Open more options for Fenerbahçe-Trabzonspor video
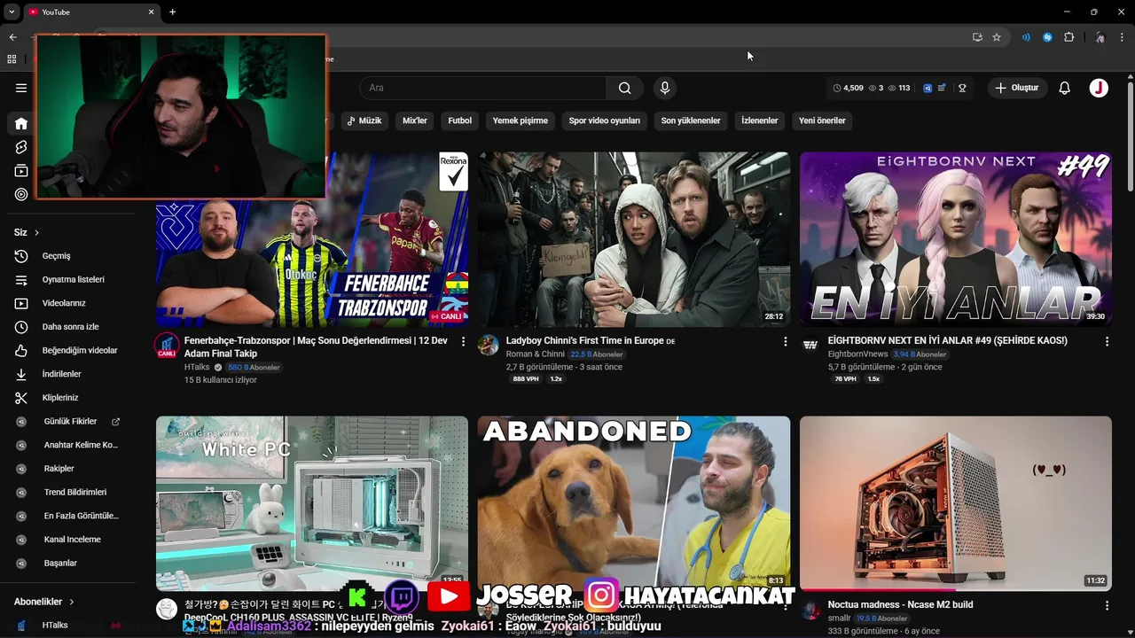Viewport: 1135px width, 638px height. [x=463, y=341]
